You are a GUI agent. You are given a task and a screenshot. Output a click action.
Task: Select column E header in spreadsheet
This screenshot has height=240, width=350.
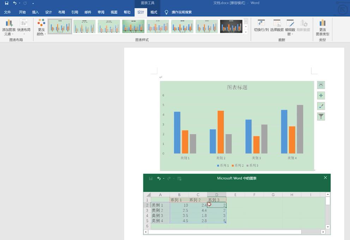235,195
